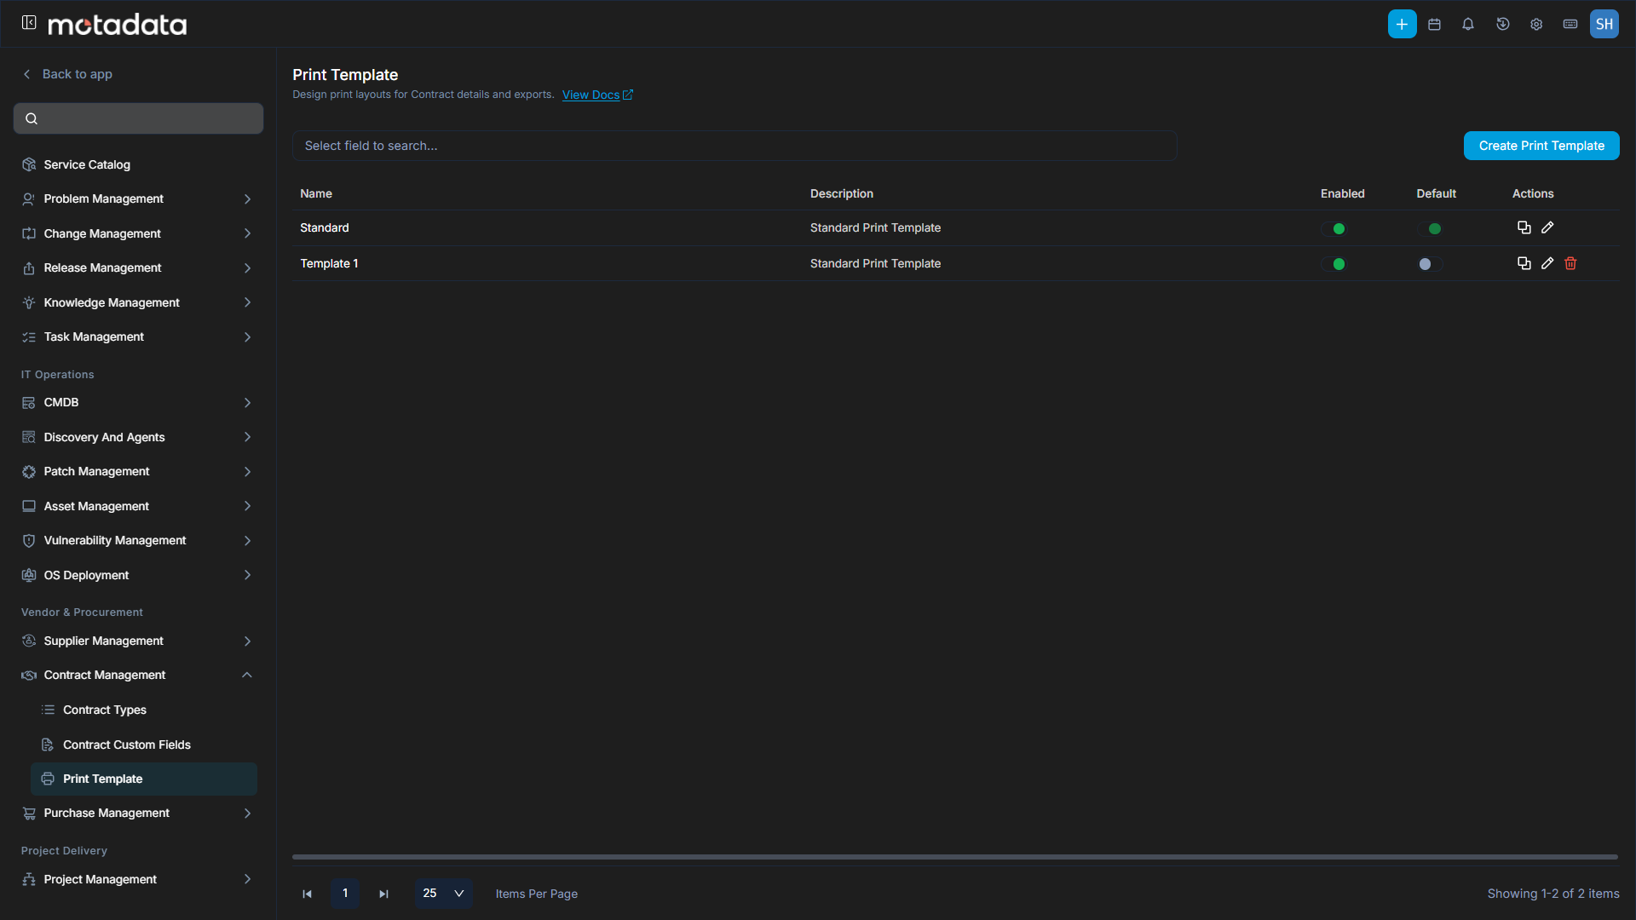Toggle Enabled switch for Template 1
This screenshot has width=1636, height=920.
tap(1334, 264)
